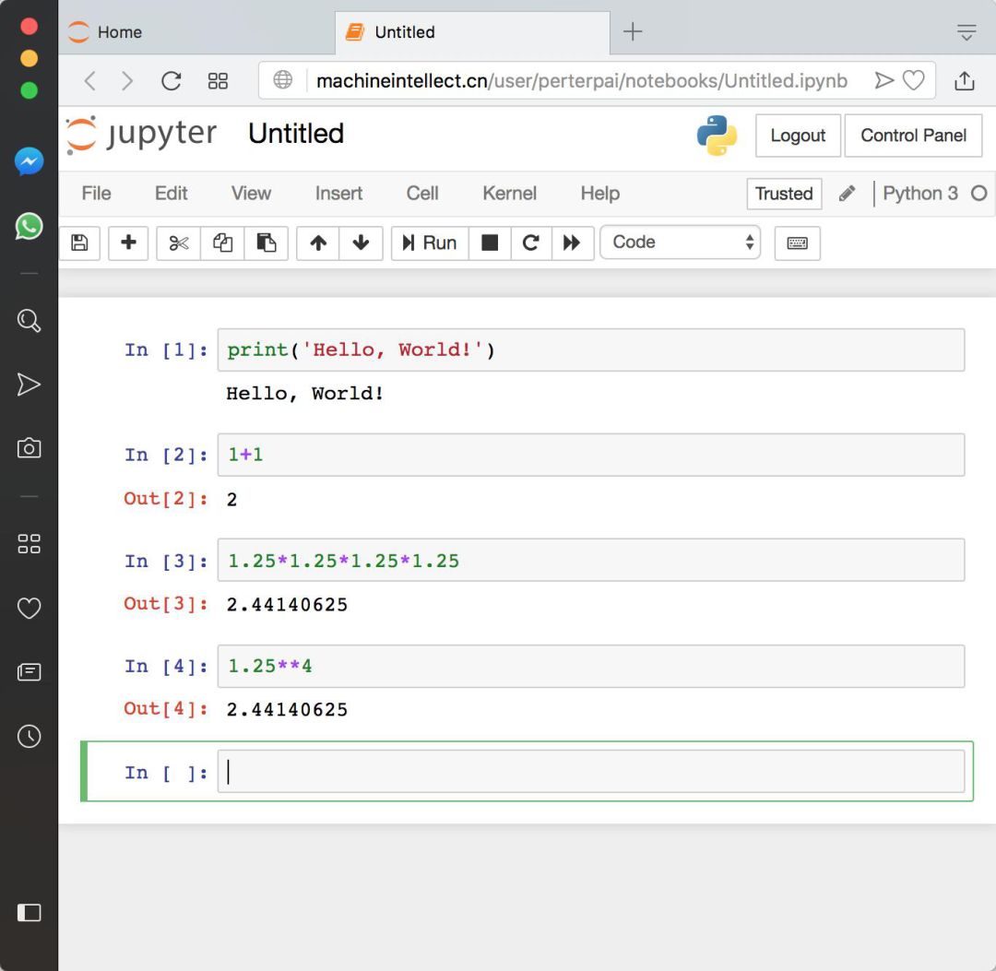The image size is (996, 971).
Task: Open personal news in the sidebar
Action: tap(29, 672)
